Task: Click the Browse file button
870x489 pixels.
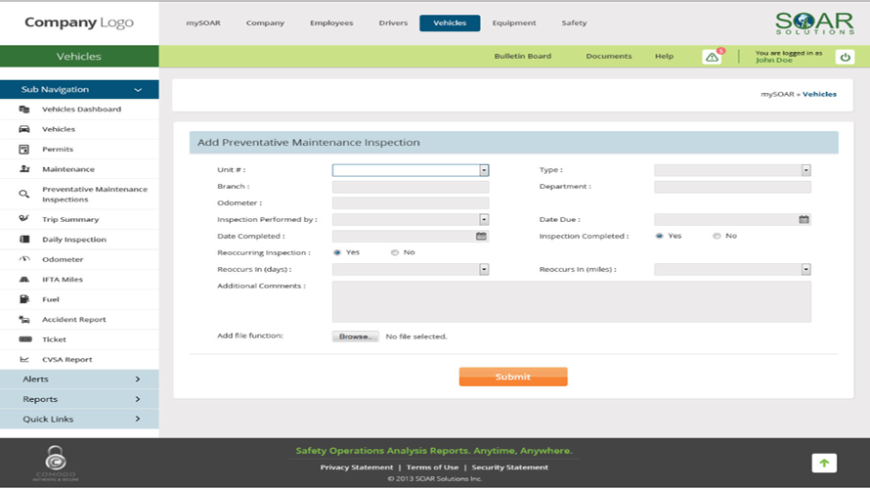Action: 355,336
